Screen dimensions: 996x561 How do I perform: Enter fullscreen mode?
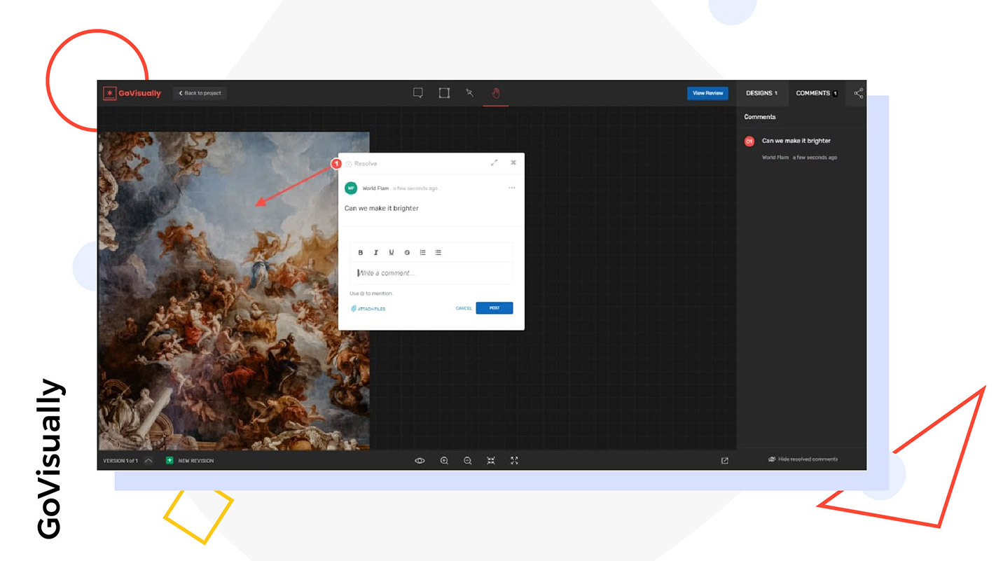(x=514, y=461)
